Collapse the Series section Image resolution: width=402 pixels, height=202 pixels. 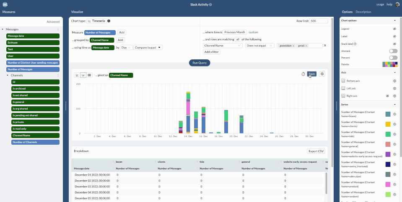[395, 105]
